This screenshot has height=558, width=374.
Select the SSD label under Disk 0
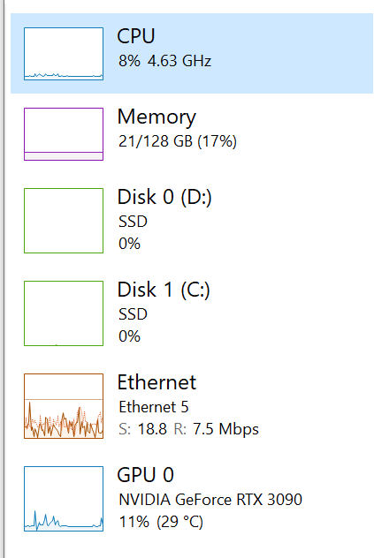click(133, 222)
